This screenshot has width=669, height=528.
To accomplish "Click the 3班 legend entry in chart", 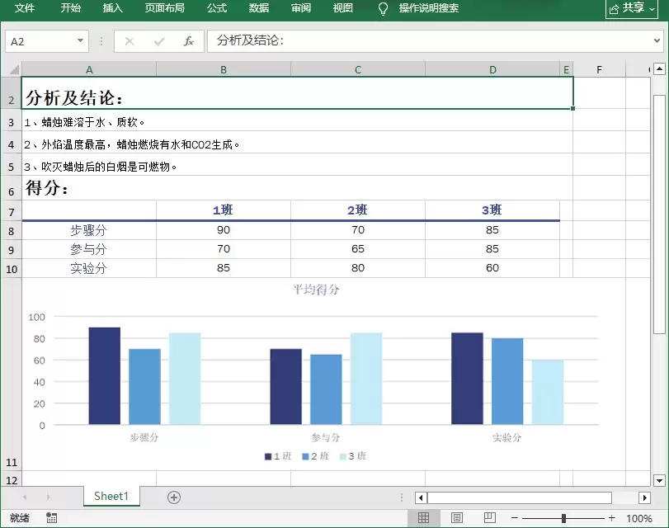I will click(353, 456).
